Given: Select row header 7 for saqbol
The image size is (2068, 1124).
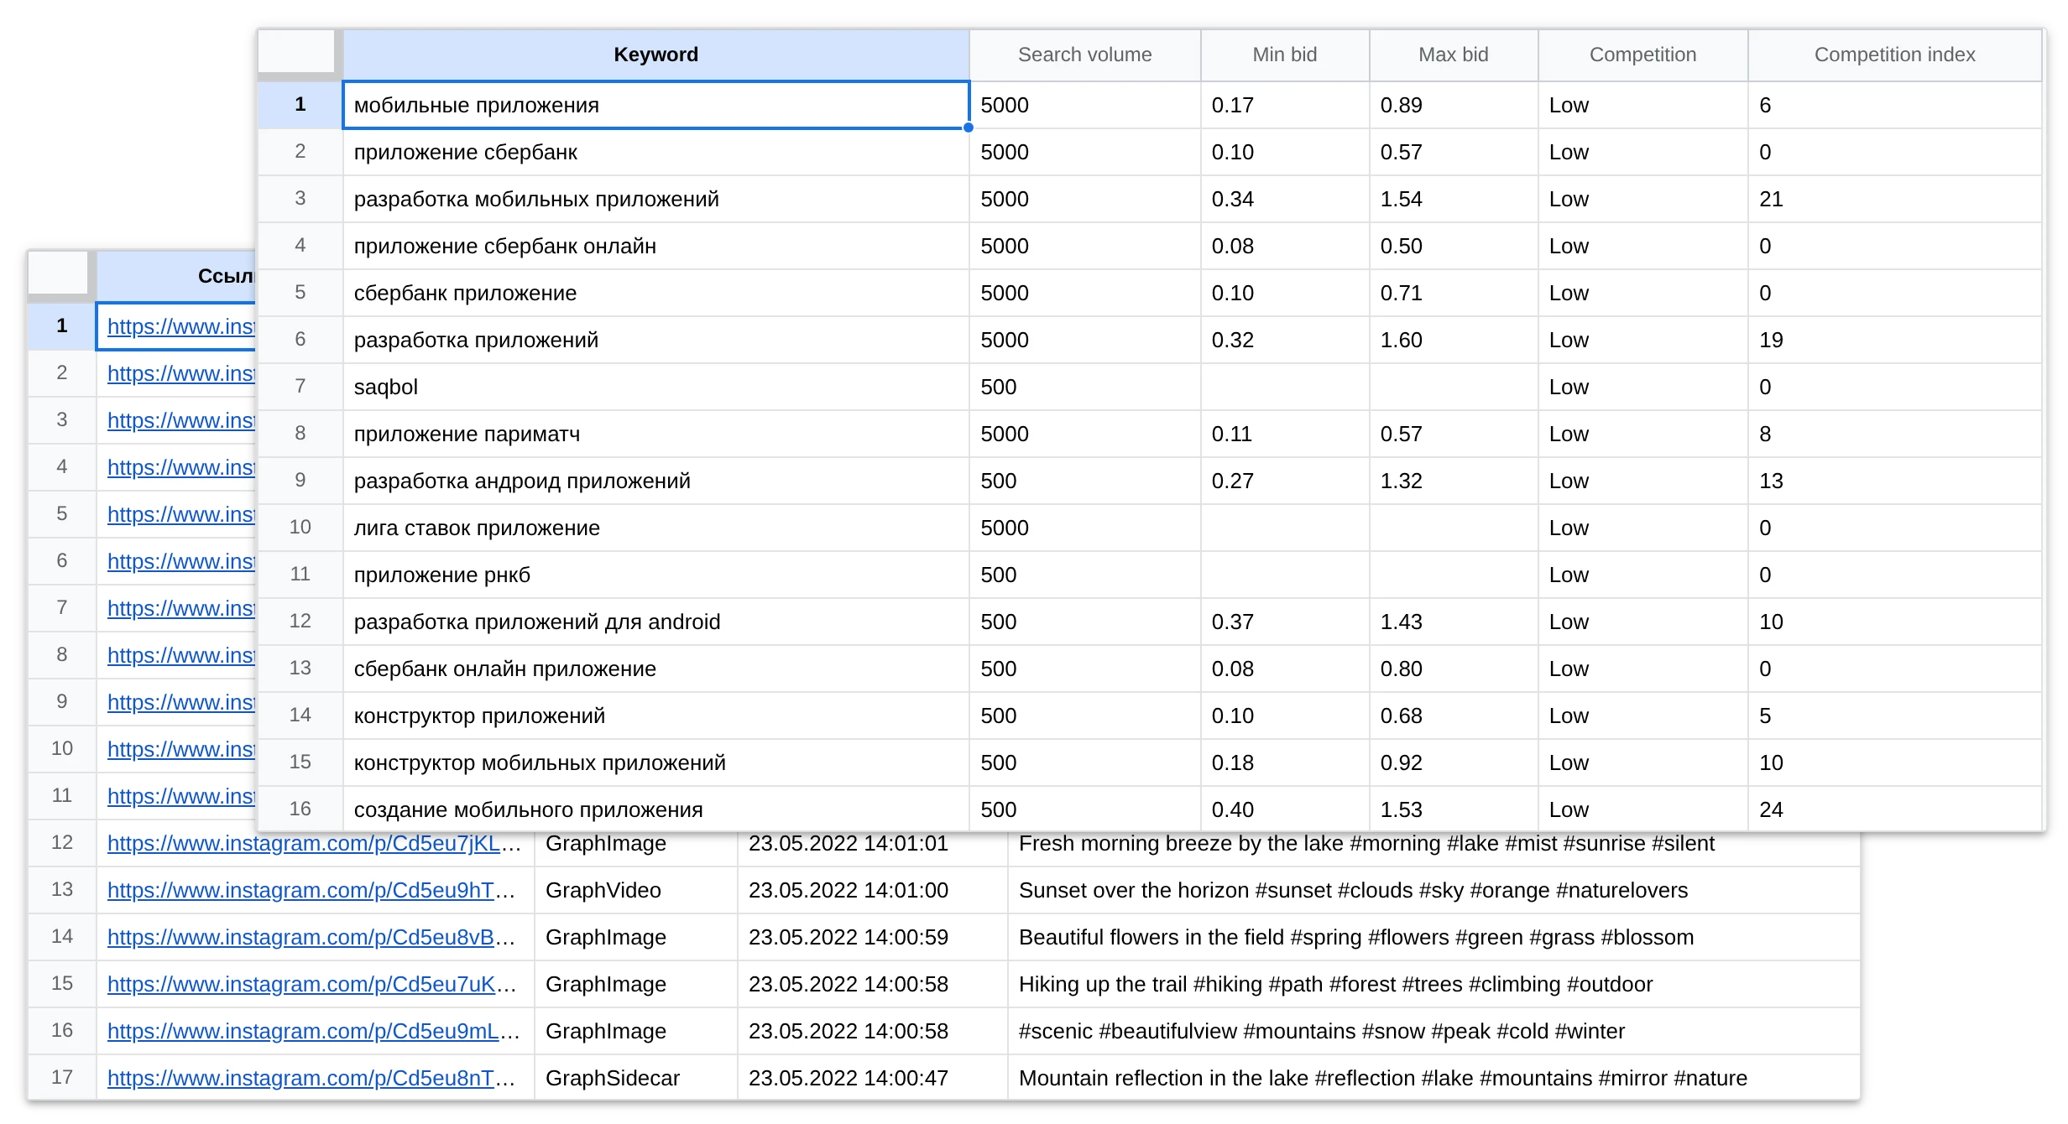Looking at the screenshot, I should [x=300, y=387].
